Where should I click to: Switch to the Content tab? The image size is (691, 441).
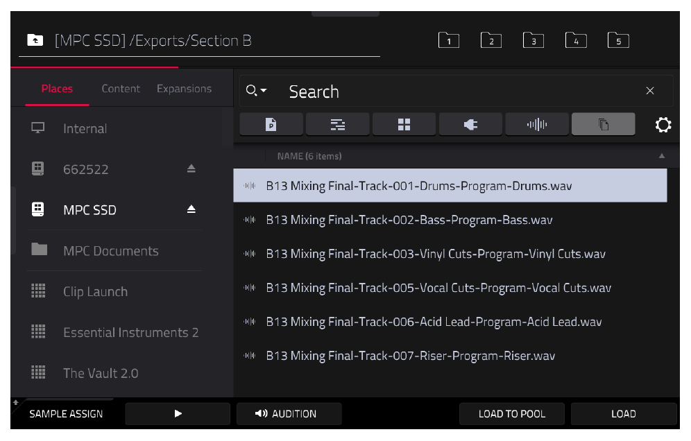point(121,89)
